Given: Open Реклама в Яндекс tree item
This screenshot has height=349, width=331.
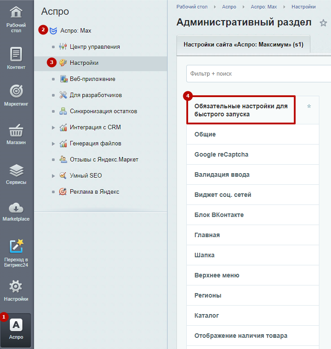Looking at the screenshot, I should (95, 192).
